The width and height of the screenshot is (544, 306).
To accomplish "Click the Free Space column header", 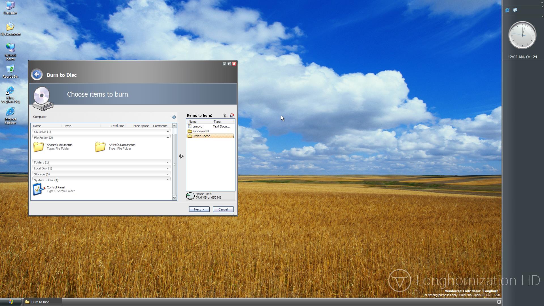I will tap(141, 126).
